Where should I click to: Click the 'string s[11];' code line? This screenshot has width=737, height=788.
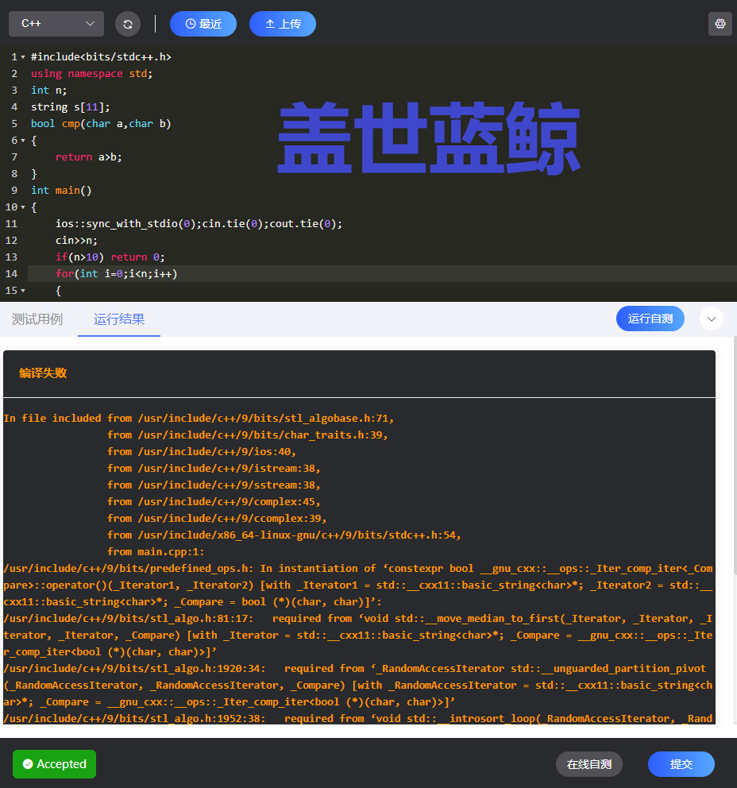71,107
